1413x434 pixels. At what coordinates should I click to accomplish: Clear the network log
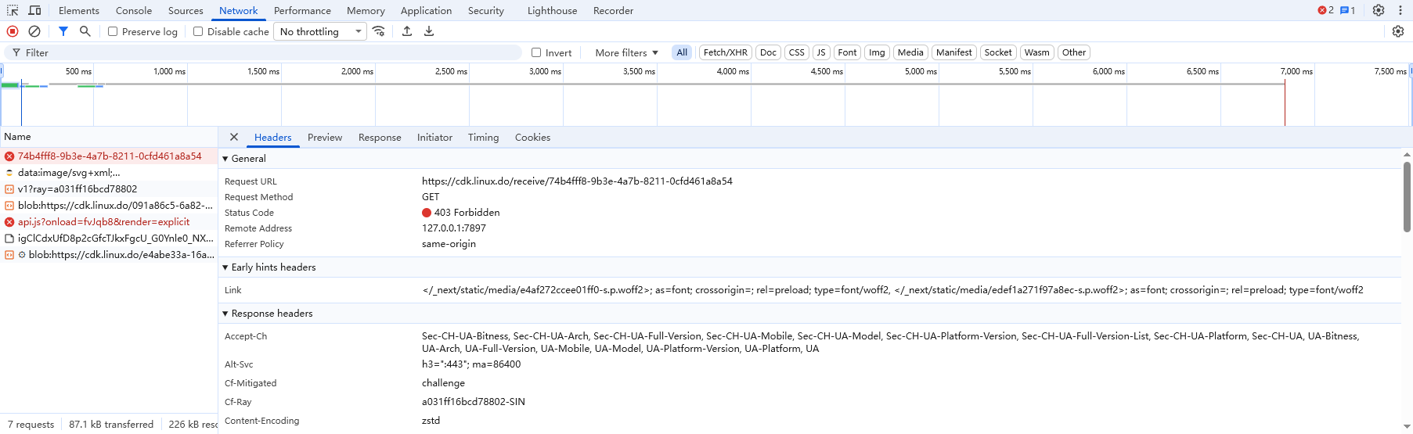click(x=34, y=31)
